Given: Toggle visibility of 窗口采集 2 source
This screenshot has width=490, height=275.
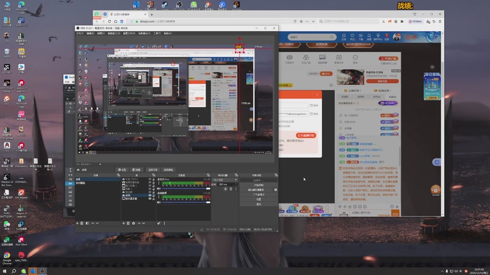Looking at the screenshot, I should (x=150, y=186).
